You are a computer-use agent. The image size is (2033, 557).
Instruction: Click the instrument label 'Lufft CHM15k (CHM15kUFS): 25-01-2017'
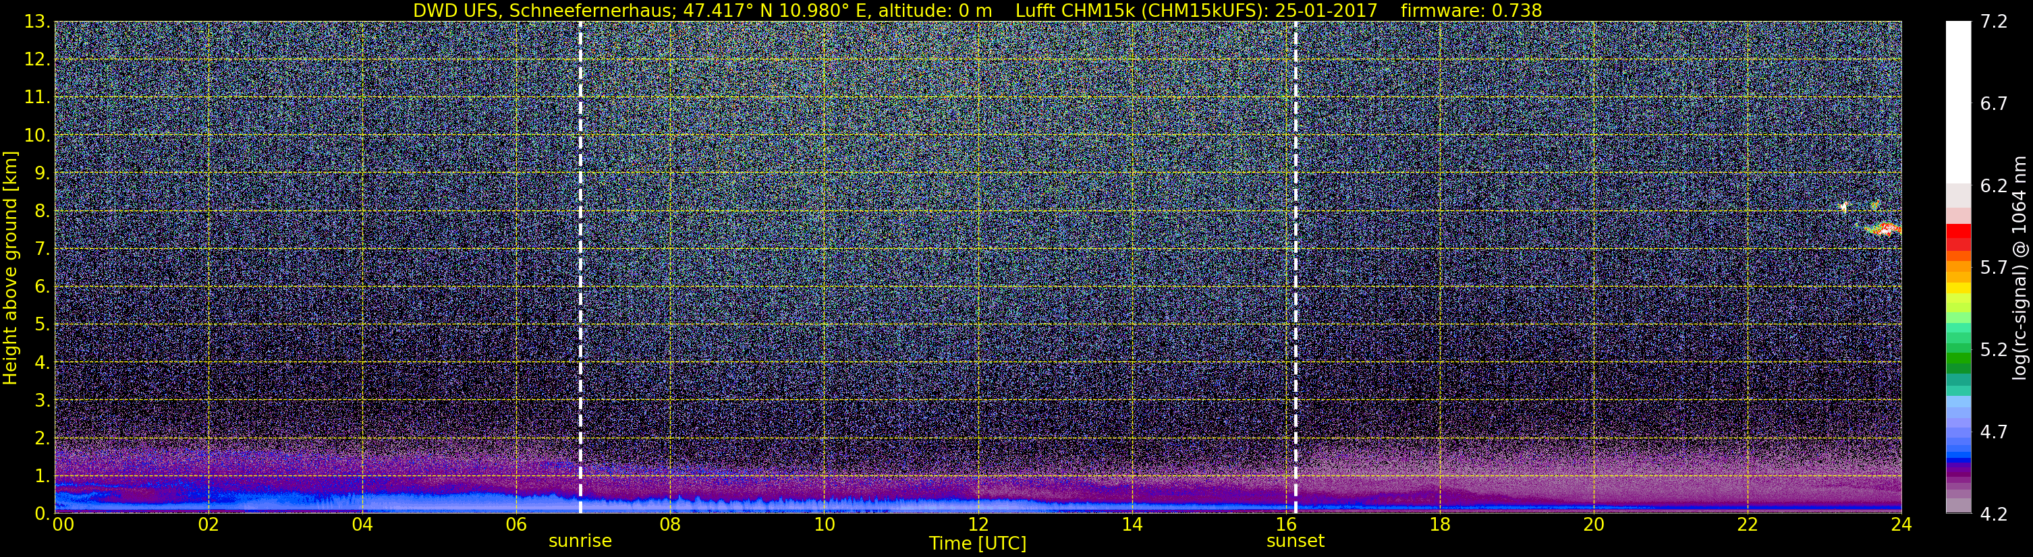[1196, 10]
